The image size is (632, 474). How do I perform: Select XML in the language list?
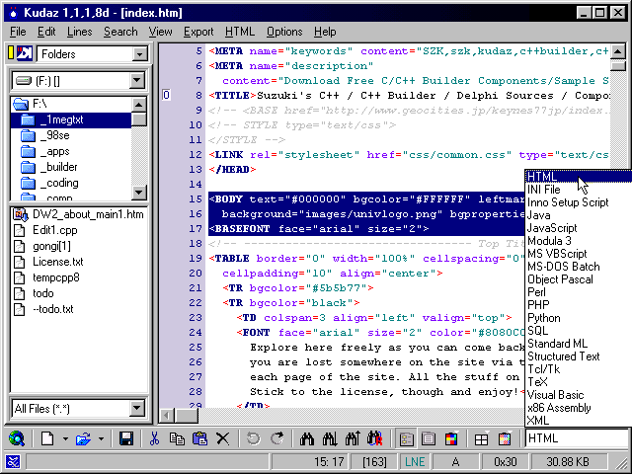pyautogui.click(x=579, y=421)
